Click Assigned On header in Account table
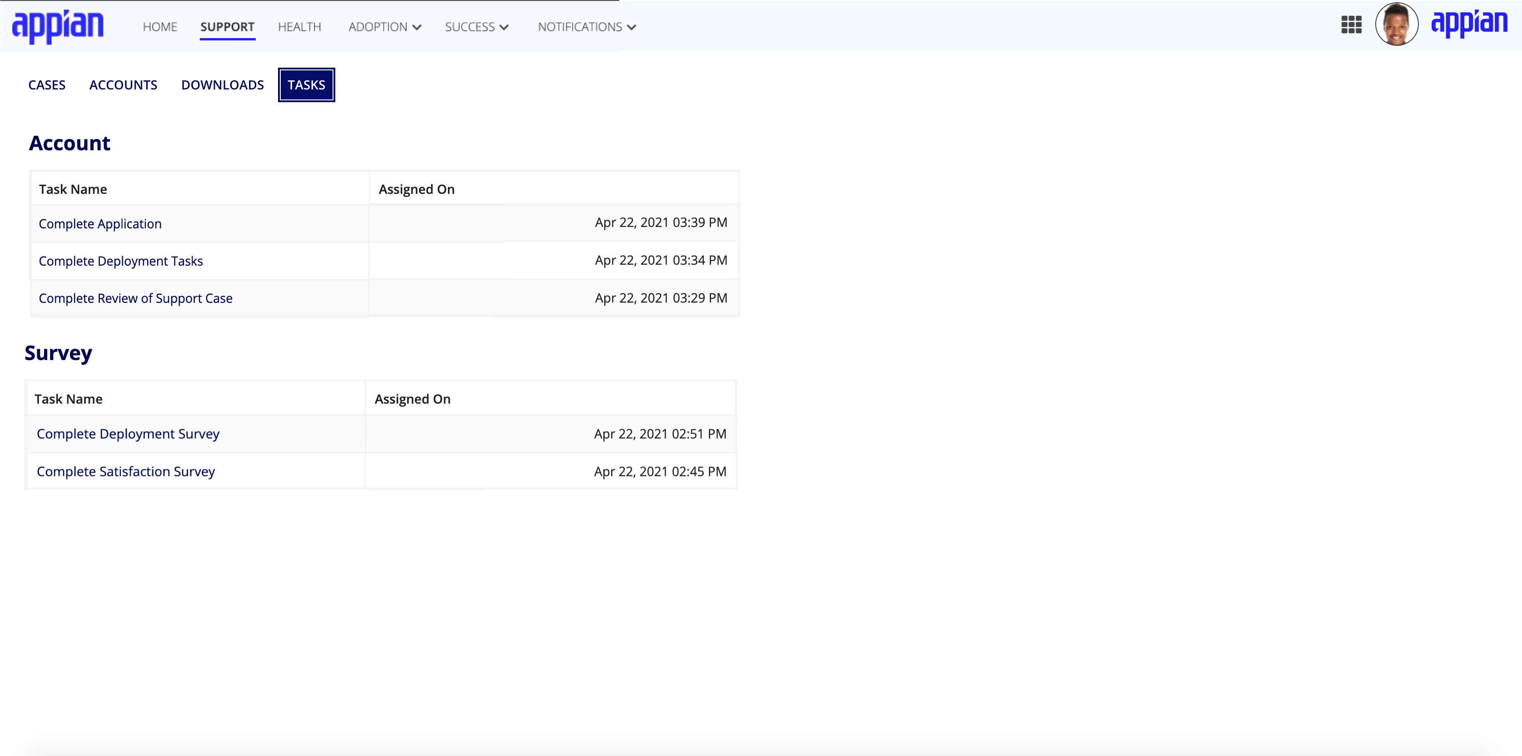This screenshot has height=756, width=1522. 417,189
